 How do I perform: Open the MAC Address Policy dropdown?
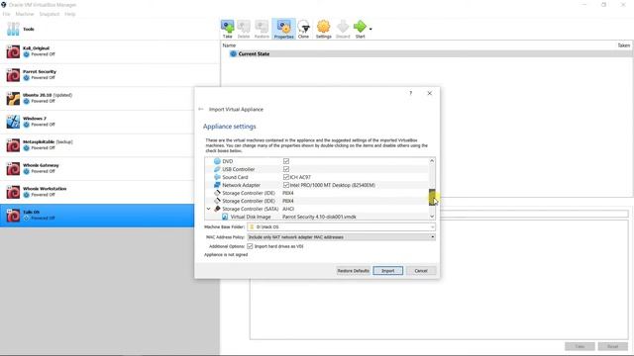[432, 237]
